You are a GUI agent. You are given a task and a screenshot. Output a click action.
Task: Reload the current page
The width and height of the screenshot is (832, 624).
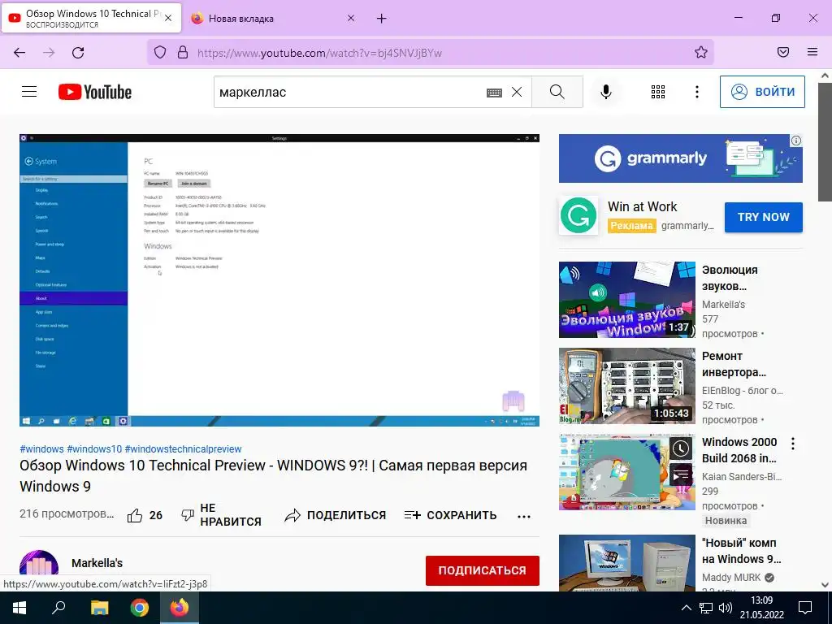point(78,53)
